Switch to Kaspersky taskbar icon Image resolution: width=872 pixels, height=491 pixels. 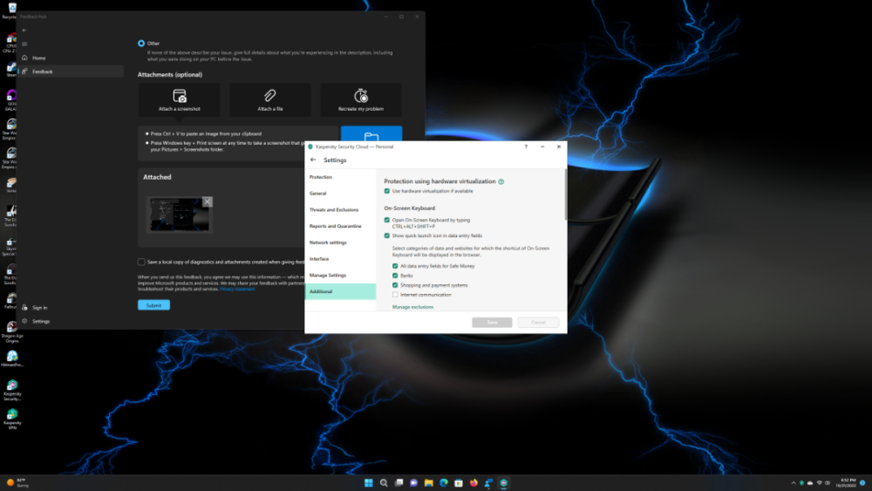pyautogui.click(x=504, y=482)
